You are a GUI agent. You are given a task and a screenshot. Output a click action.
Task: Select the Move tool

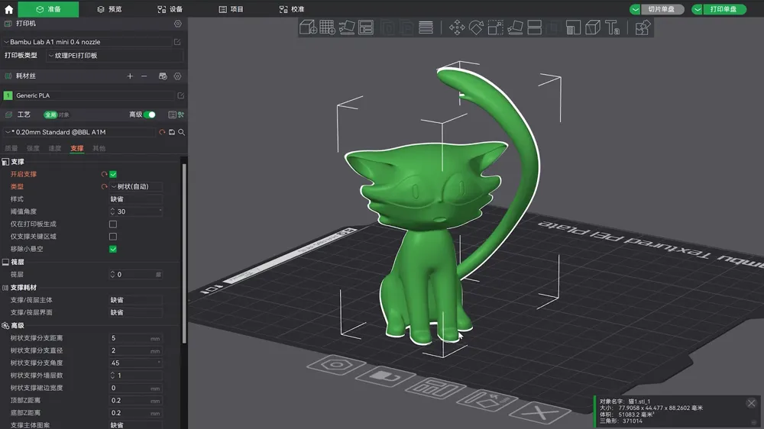click(457, 27)
